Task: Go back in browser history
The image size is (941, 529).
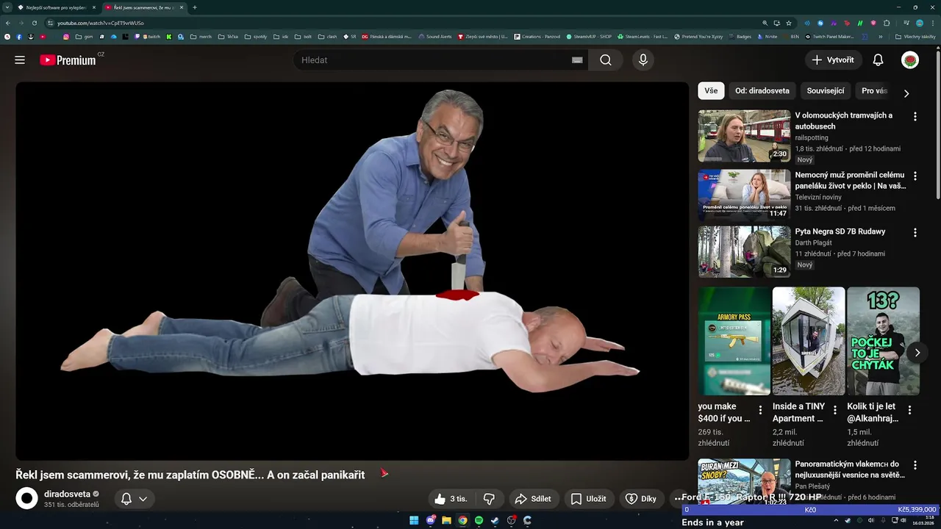Action: [x=8, y=23]
